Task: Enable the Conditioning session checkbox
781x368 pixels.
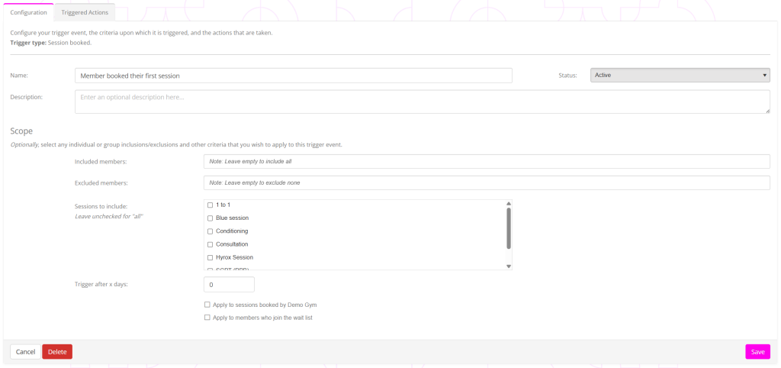Action: point(211,231)
